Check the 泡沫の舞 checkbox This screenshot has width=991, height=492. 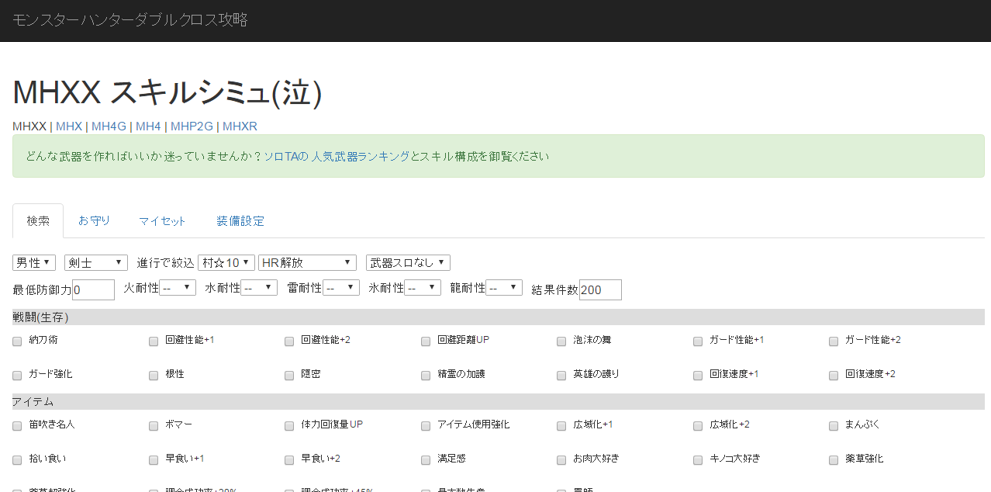(x=561, y=341)
